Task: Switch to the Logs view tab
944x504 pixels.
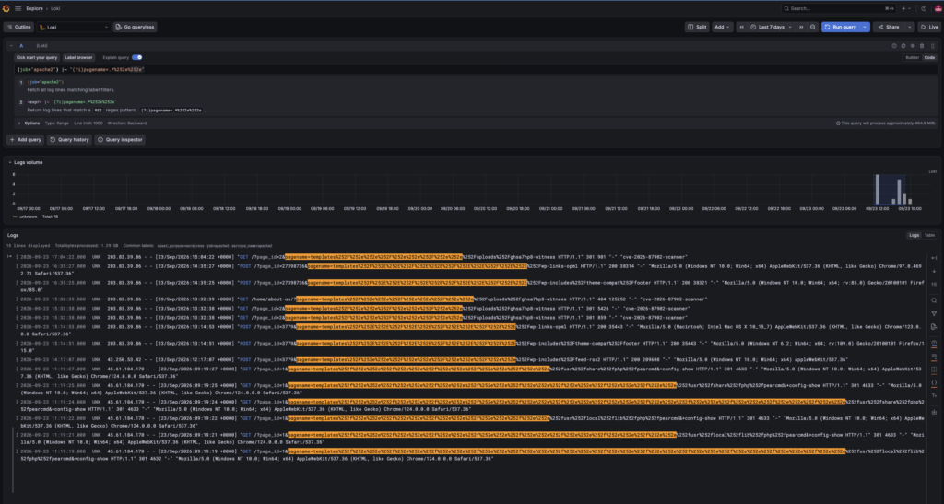Action: click(x=914, y=235)
